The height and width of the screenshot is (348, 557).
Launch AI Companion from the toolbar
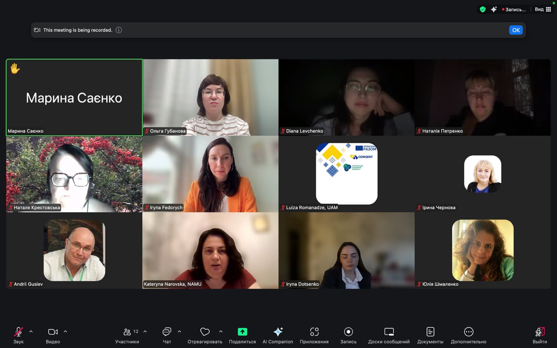click(278, 332)
